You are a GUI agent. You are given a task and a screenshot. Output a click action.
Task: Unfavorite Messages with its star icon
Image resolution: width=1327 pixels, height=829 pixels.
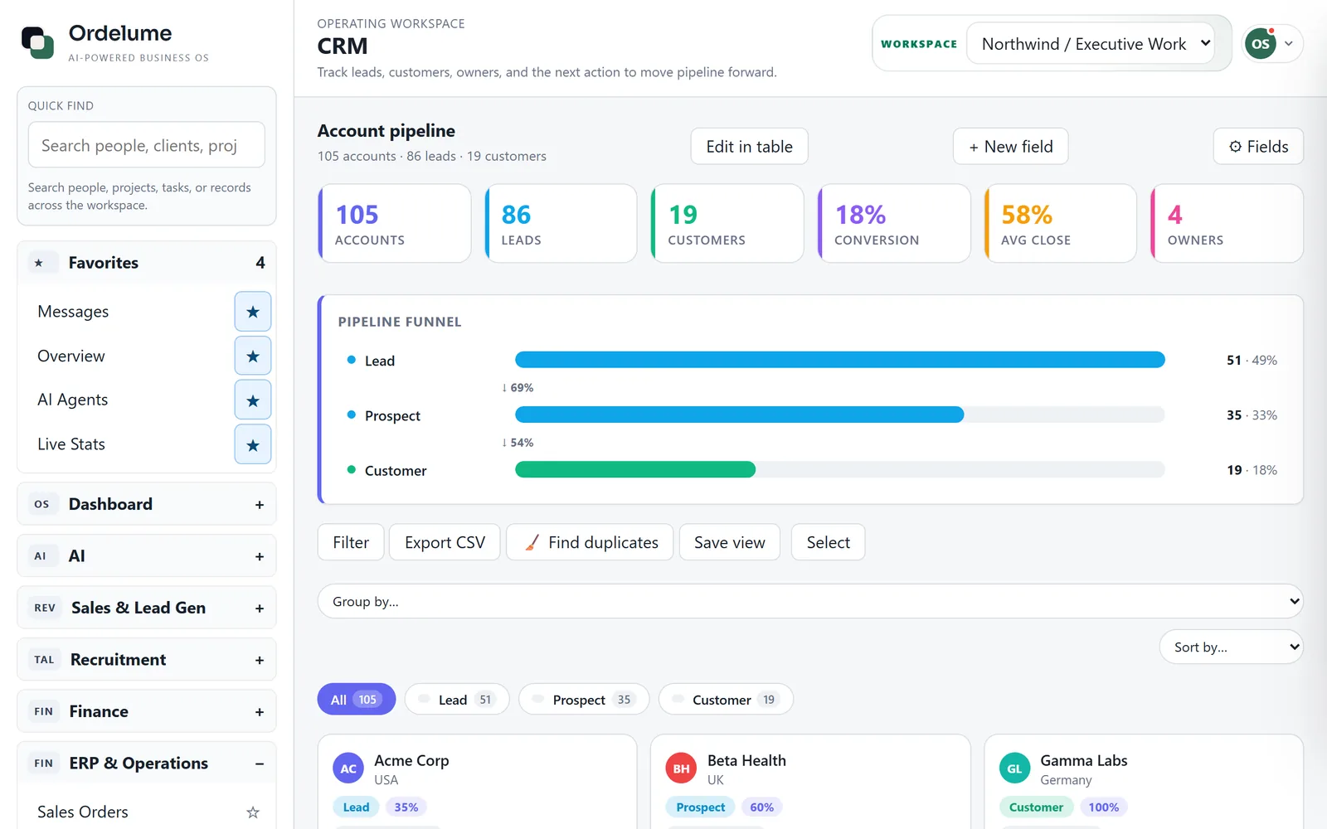point(253,312)
